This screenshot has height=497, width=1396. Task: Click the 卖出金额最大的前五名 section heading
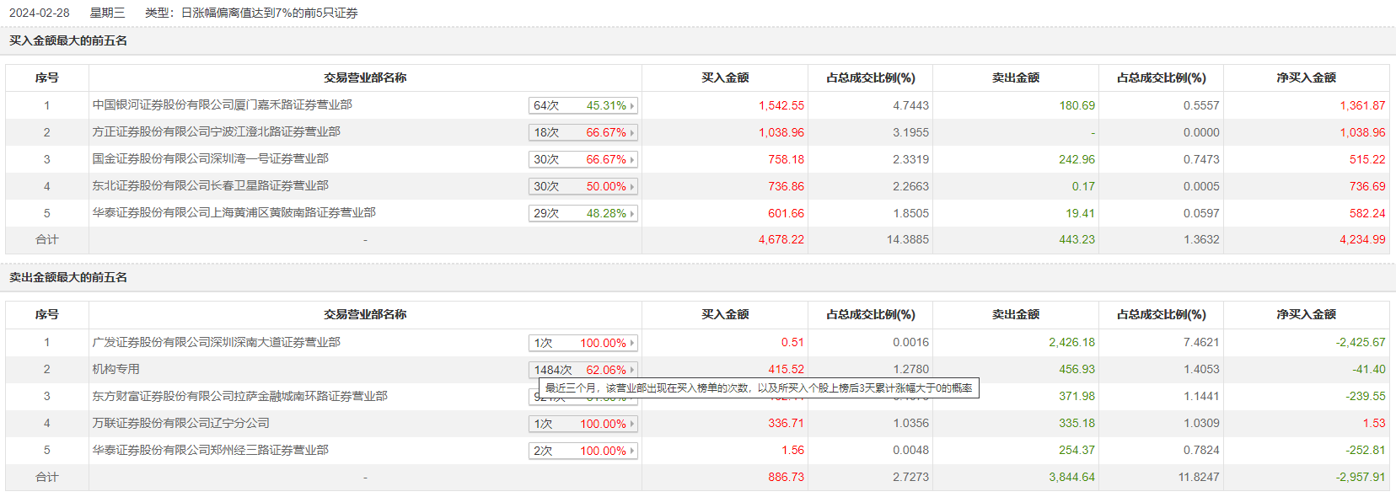pos(68,277)
